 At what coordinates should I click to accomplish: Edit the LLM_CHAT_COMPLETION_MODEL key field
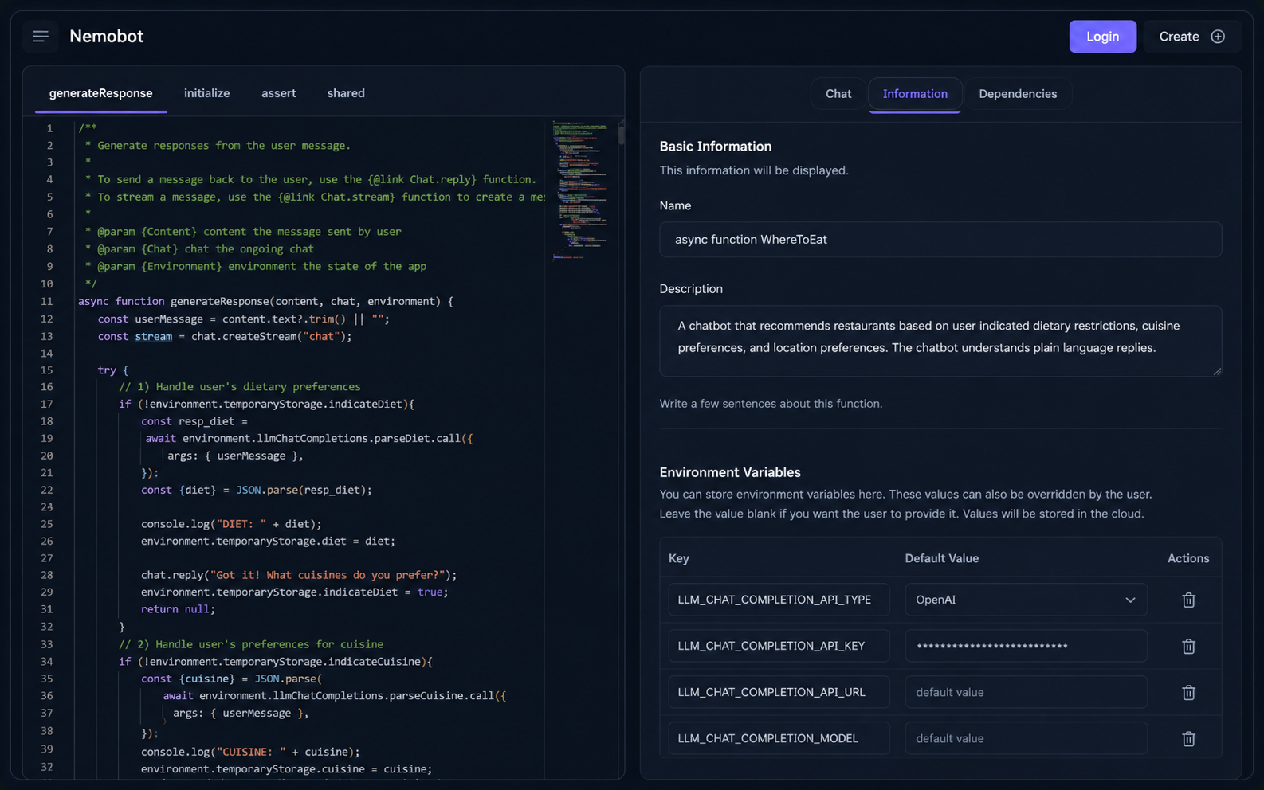tap(779, 738)
